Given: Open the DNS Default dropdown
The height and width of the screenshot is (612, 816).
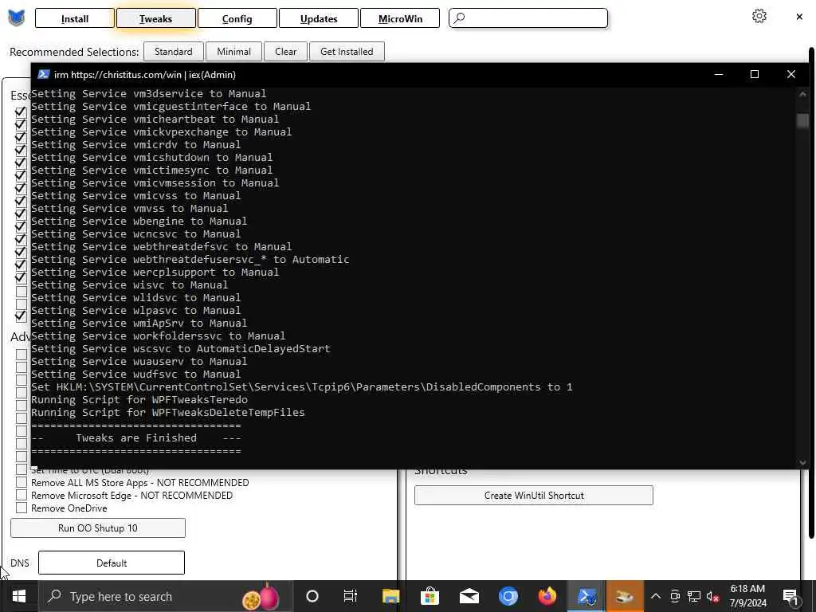Looking at the screenshot, I should tap(112, 563).
